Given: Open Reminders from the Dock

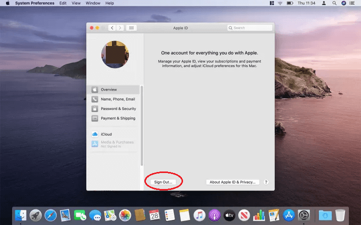Looking at the screenshot, I should 169,215.
